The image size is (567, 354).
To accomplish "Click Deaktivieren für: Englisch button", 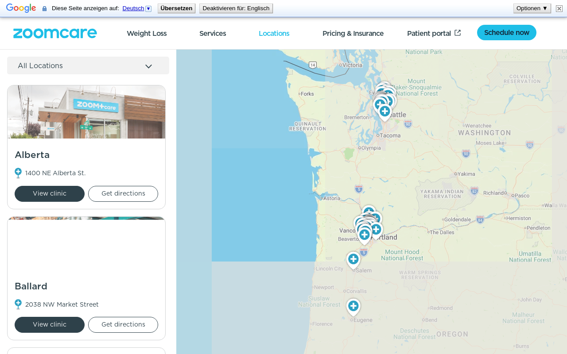I will tap(236, 8).
